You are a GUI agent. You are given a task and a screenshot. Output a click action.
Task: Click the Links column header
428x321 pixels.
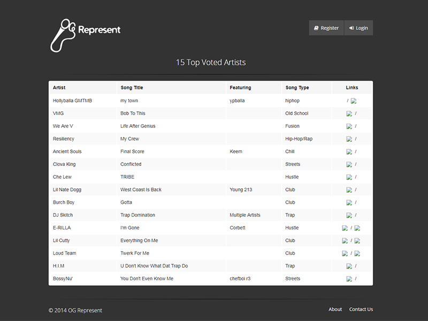coord(352,88)
